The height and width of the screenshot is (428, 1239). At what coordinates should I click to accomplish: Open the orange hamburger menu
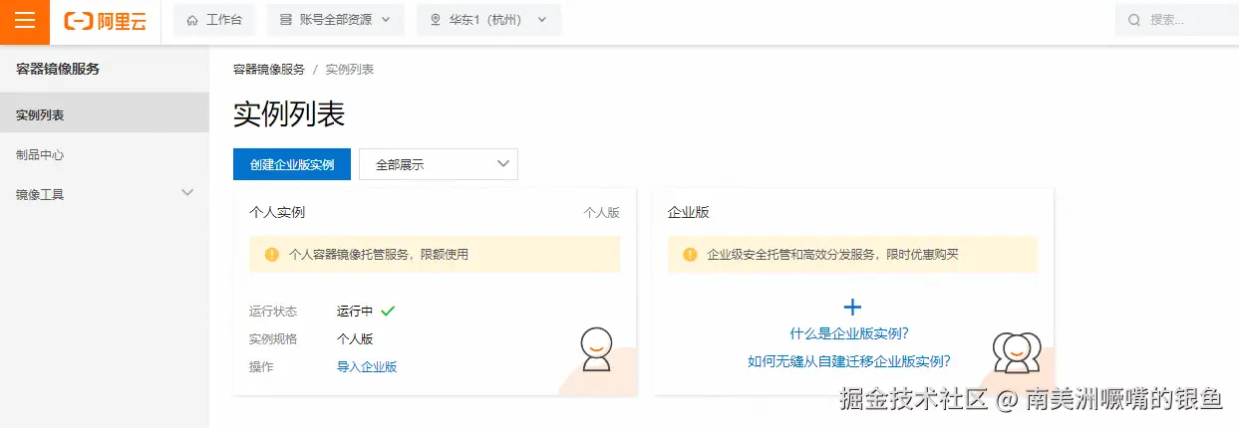click(x=25, y=21)
